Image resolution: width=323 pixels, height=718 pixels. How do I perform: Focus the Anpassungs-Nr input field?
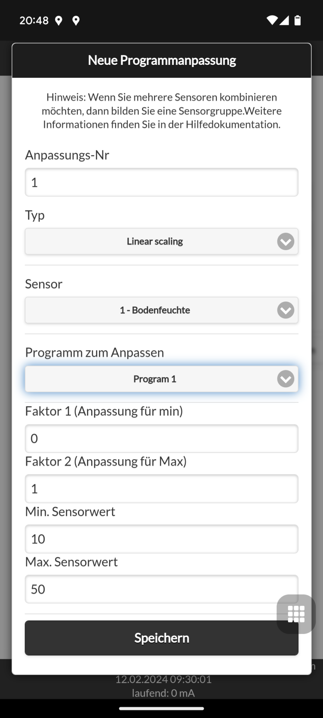[161, 182]
